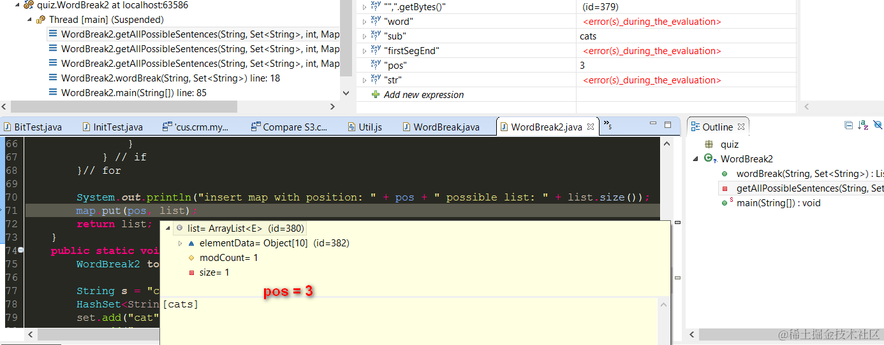The height and width of the screenshot is (345, 884).
Task: Close the Outline view tab
Action: [x=741, y=127]
